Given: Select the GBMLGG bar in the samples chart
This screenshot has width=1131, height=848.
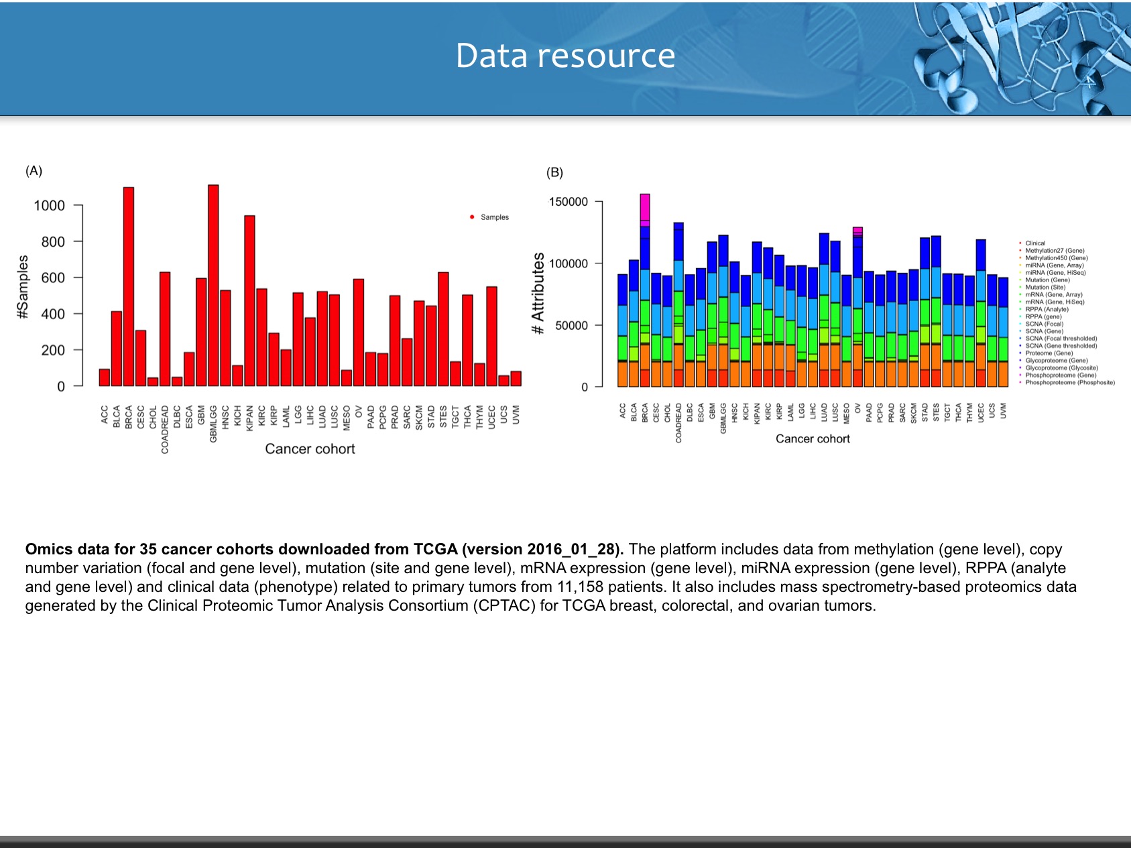Looking at the screenshot, I should 213,288.
